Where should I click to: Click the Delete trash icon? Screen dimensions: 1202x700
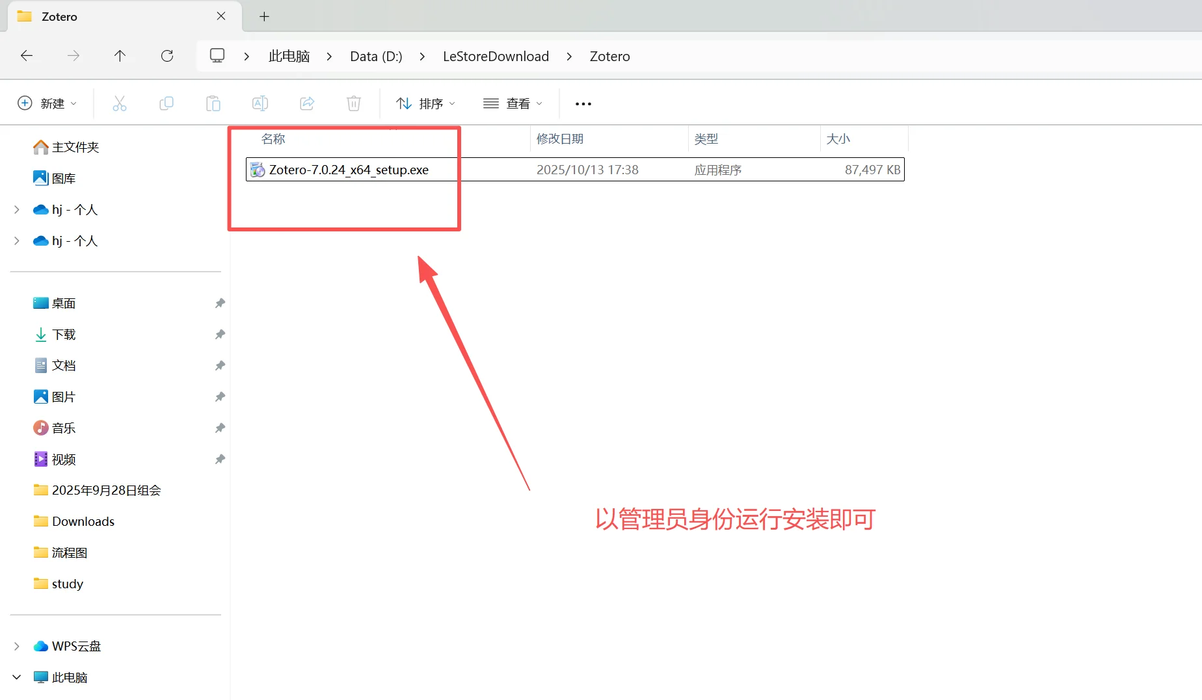click(354, 103)
